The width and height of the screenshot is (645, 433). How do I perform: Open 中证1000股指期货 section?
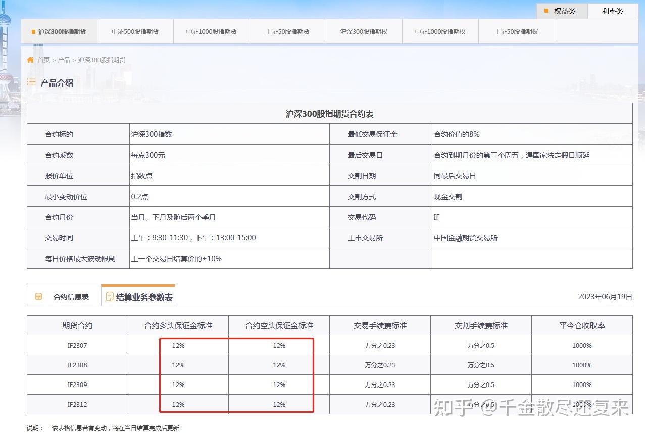coord(211,31)
